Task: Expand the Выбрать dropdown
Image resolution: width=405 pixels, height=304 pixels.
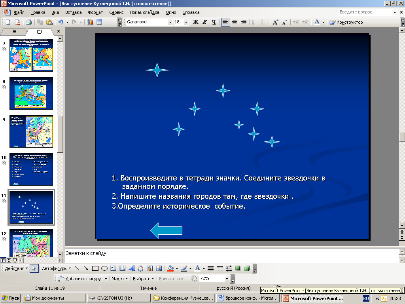Action: pos(143,279)
